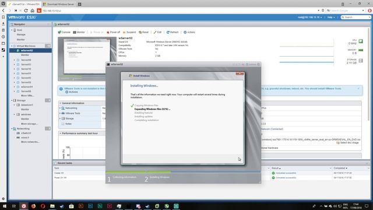Collapse the General Information section
The height and width of the screenshot is (210, 373).
(61, 103)
